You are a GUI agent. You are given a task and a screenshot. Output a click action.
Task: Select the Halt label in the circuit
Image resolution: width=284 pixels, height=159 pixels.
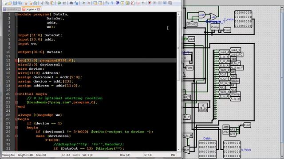[233, 59]
